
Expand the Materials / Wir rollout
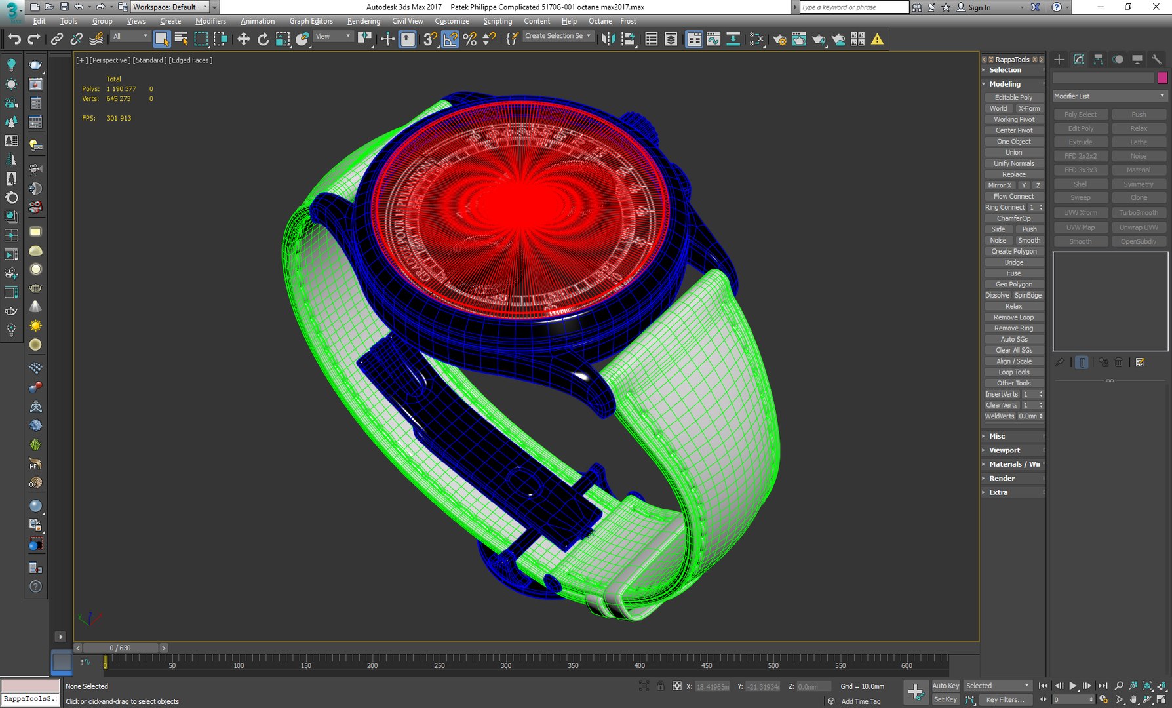tap(1013, 464)
